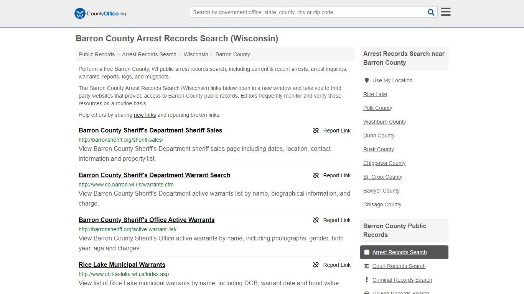Open the hamburger menu icon

[x=446, y=12]
